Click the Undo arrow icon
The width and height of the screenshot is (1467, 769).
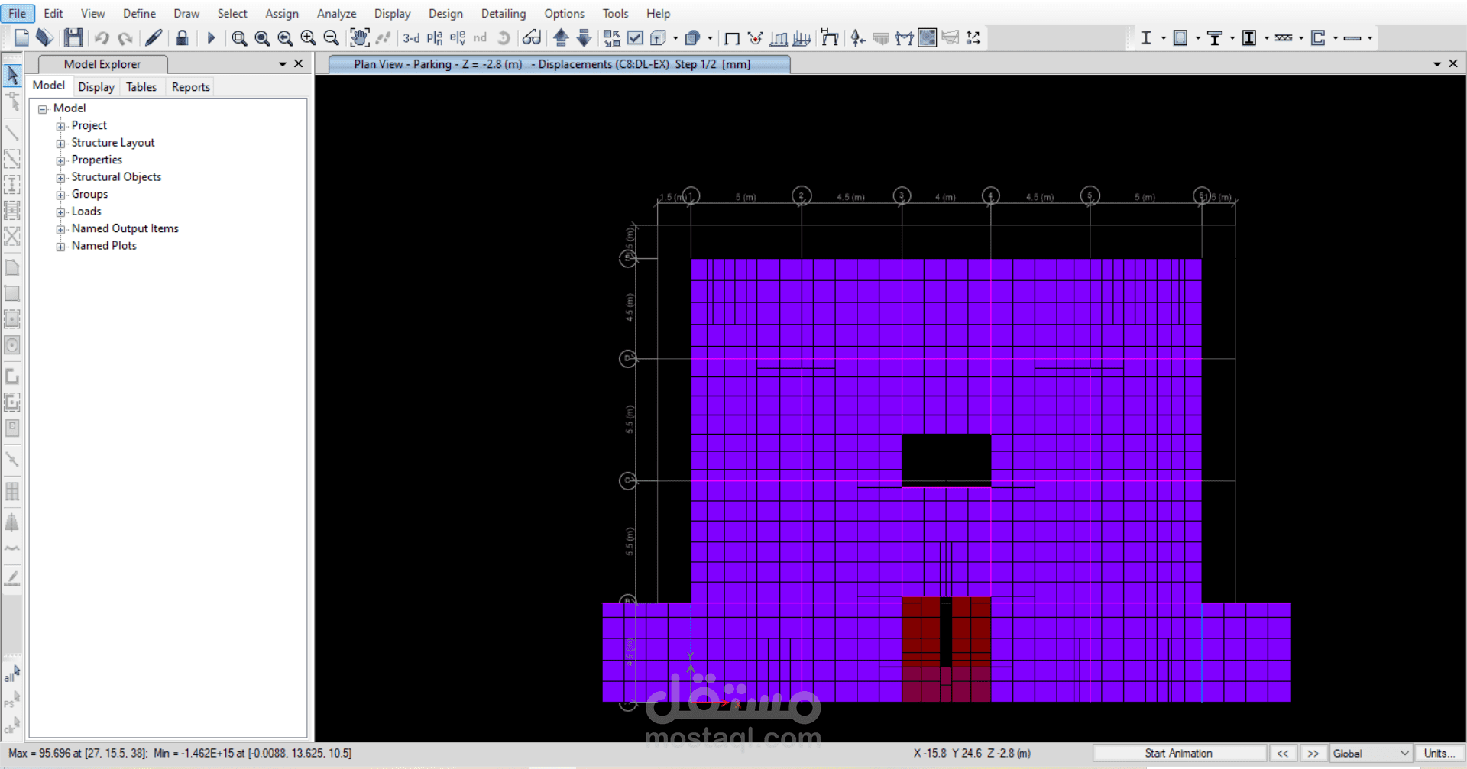(102, 37)
